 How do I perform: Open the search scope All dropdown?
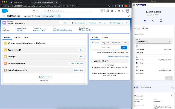[x=35, y=11]
